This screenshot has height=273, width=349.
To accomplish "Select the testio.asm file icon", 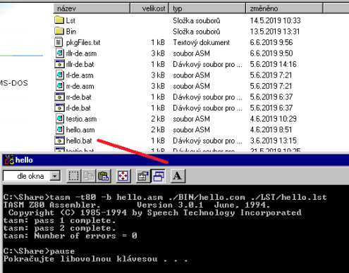I will tap(60, 119).
